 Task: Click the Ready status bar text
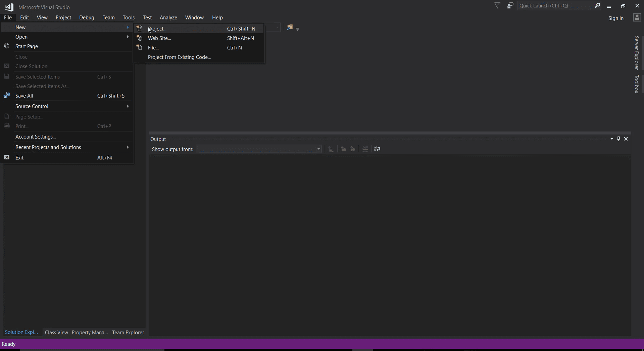coord(9,344)
